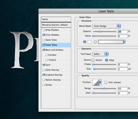Click the Size value input field
Screen dimensions: 138x119
click(123, 69)
